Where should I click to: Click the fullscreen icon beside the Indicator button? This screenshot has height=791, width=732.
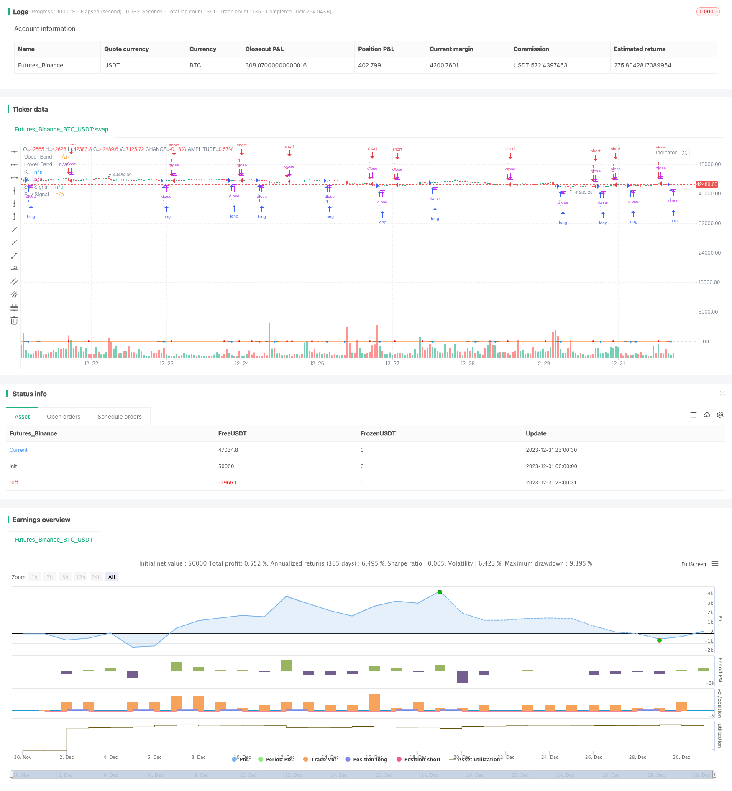[685, 153]
